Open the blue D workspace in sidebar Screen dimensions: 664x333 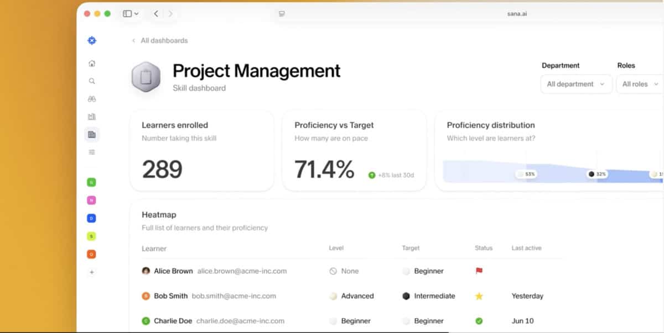pos(92,218)
